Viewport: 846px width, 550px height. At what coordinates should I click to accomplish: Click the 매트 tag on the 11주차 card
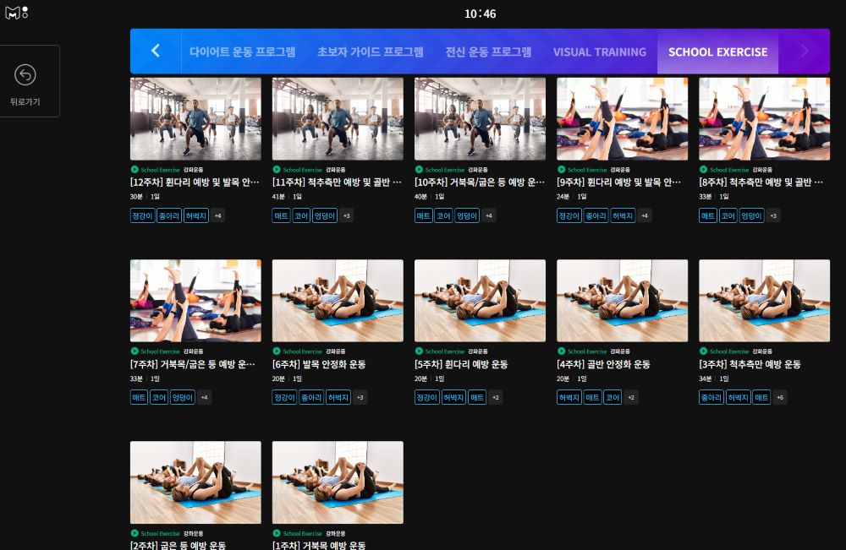(x=281, y=215)
